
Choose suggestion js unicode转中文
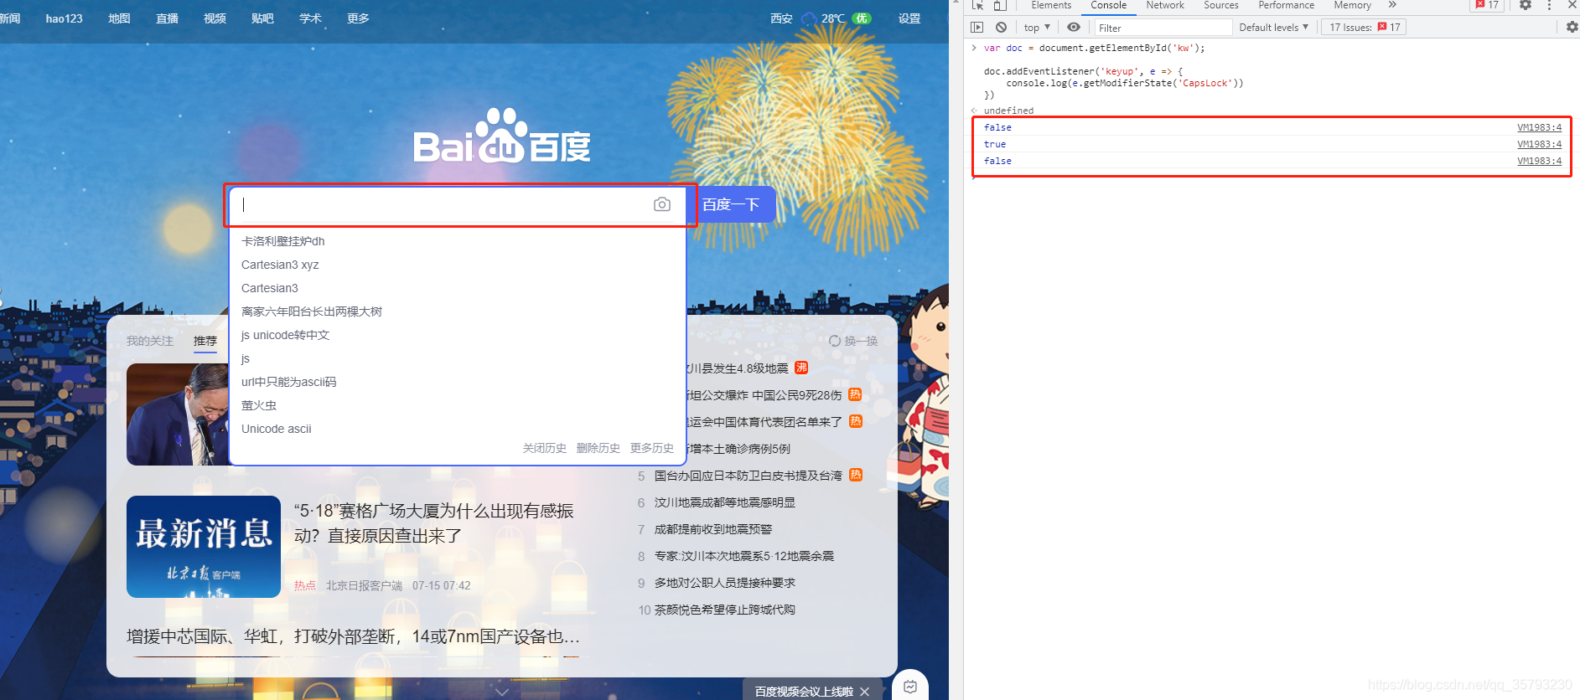pyautogui.click(x=286, y=335)
